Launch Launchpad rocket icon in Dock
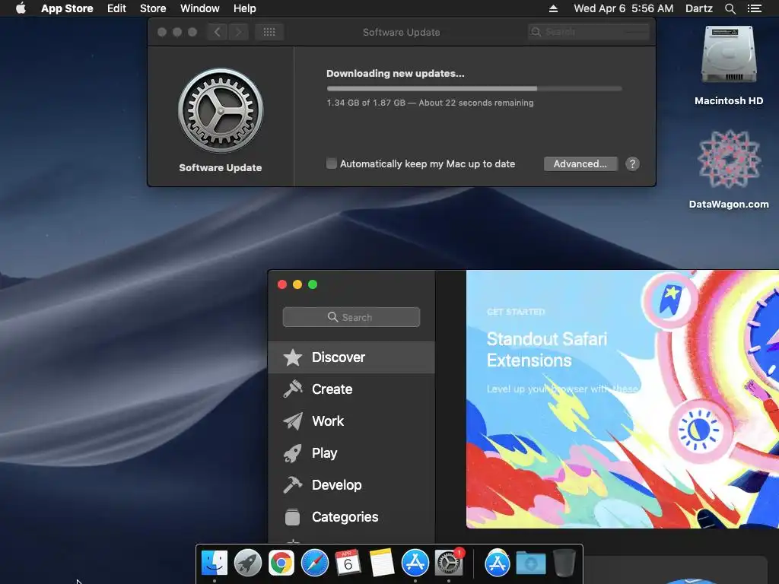 pos(247,563)
